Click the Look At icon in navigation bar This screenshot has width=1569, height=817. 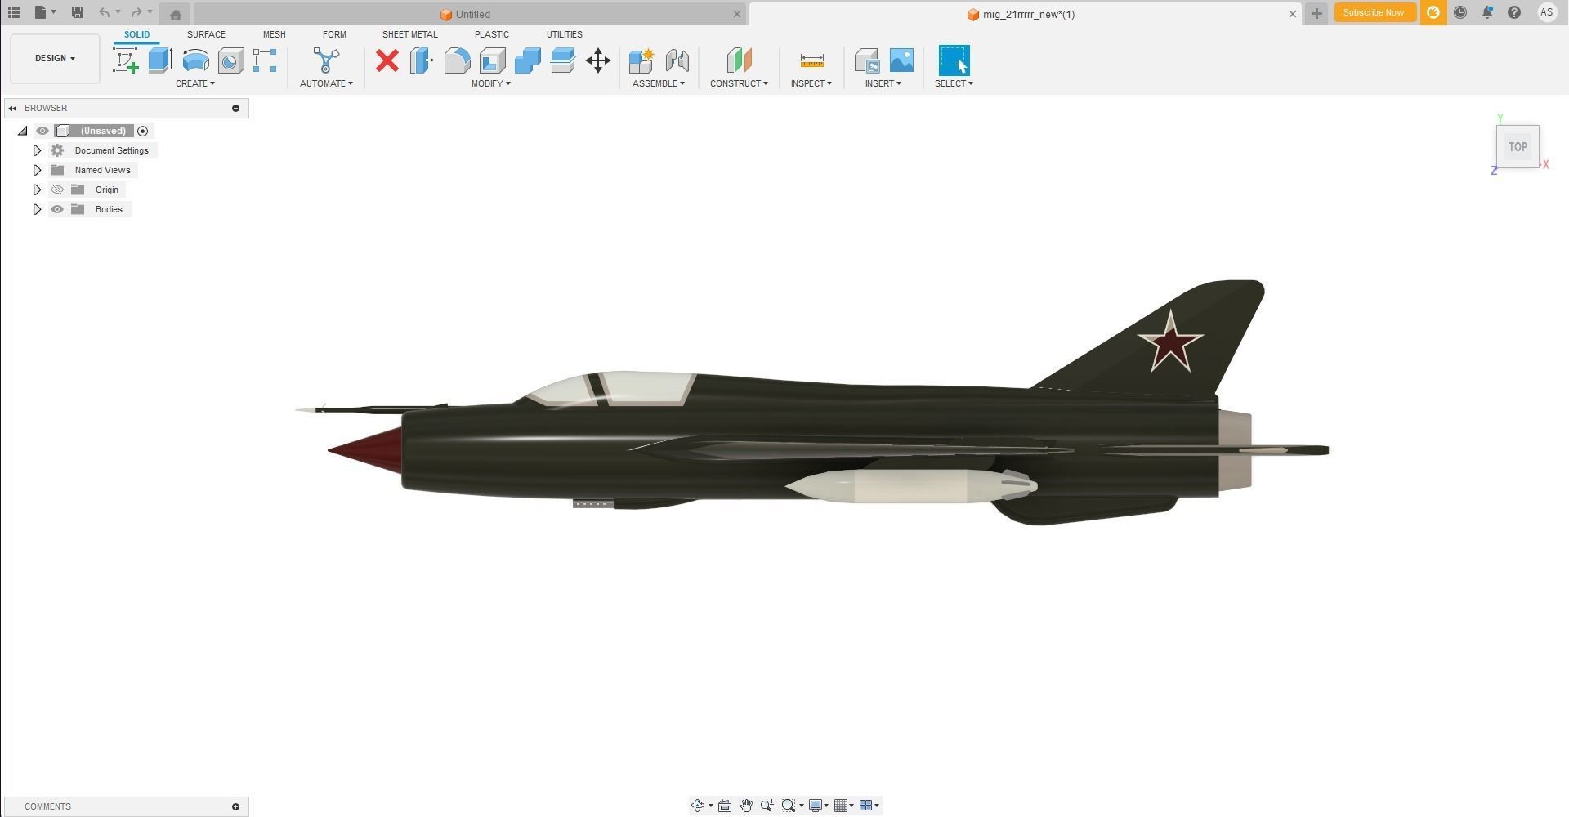(724, 806)
